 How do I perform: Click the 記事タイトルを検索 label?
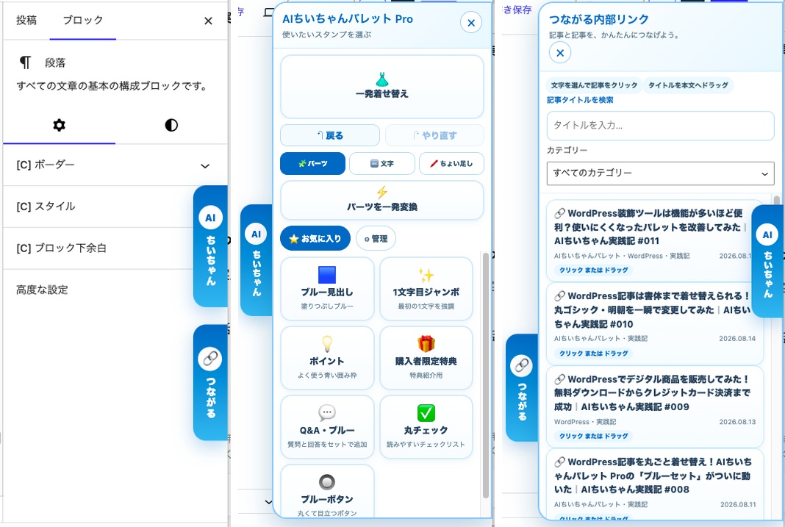(580, 100)
